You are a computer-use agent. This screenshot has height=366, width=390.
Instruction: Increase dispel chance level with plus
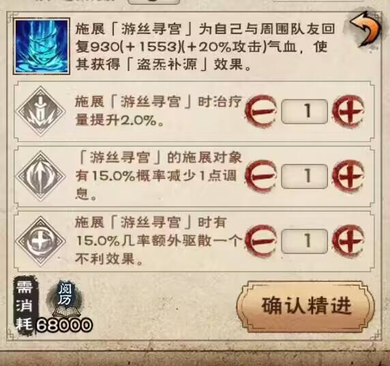[x=348, y=241]
